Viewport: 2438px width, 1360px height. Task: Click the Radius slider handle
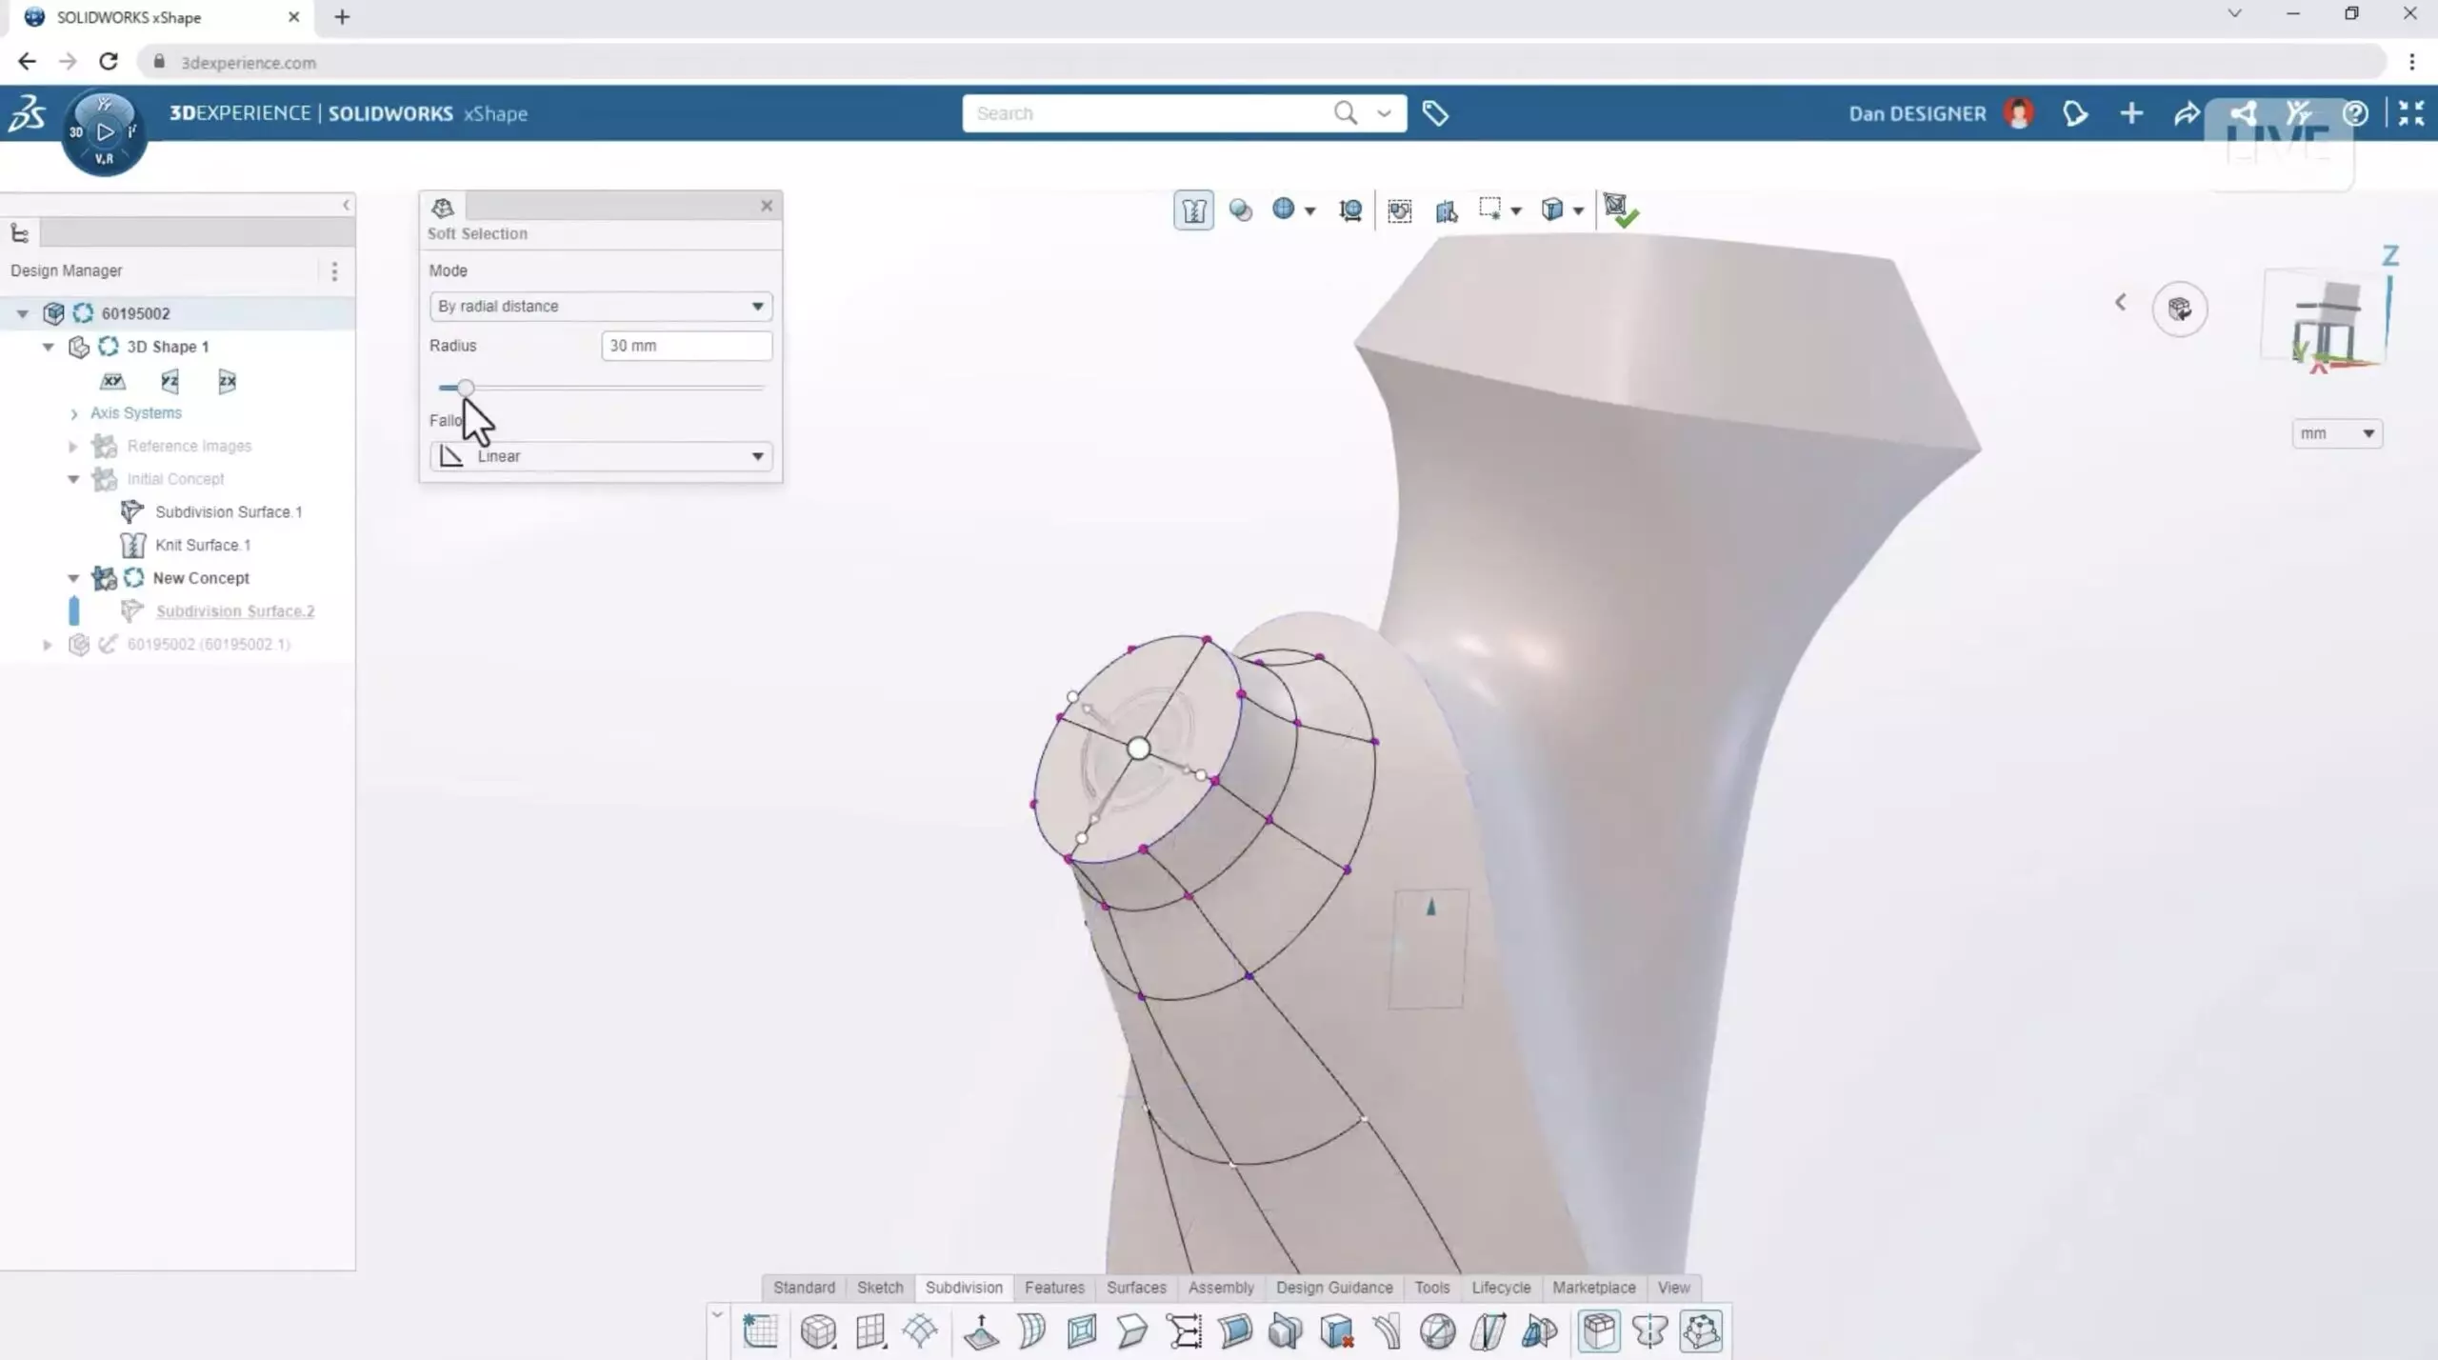pyautogui.click(x=465, y=388)
